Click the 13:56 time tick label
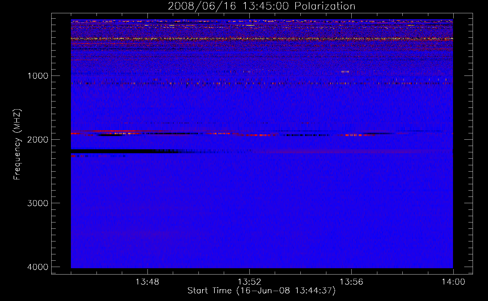Image resolution: width=488 pixels, height=301 pixels. coord(351,282)
